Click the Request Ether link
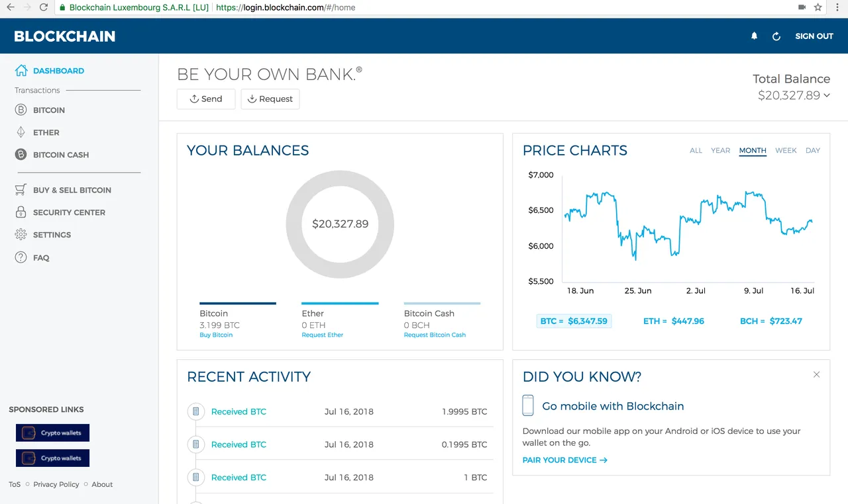 pos(323,335)
